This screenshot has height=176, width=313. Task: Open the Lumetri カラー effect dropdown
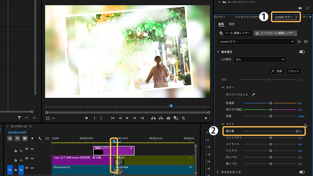click(257, 42)
